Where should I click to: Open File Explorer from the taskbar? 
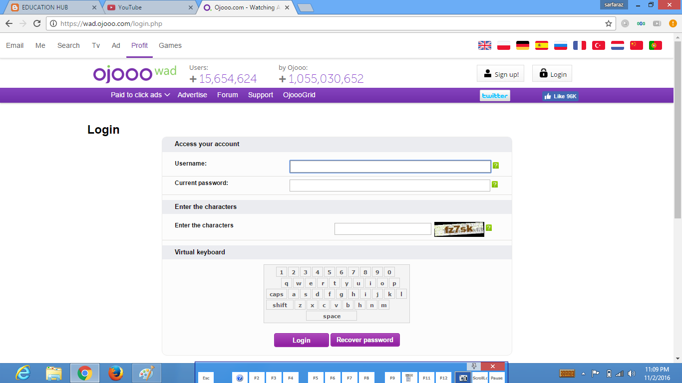[x=54, y=373]
